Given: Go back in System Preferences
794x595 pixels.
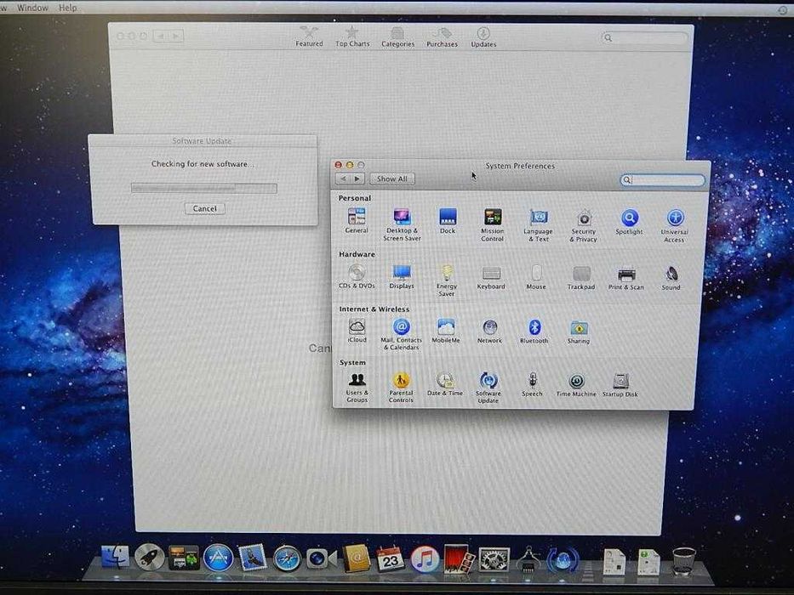Looking at the screenshot, I should point(343,178).
